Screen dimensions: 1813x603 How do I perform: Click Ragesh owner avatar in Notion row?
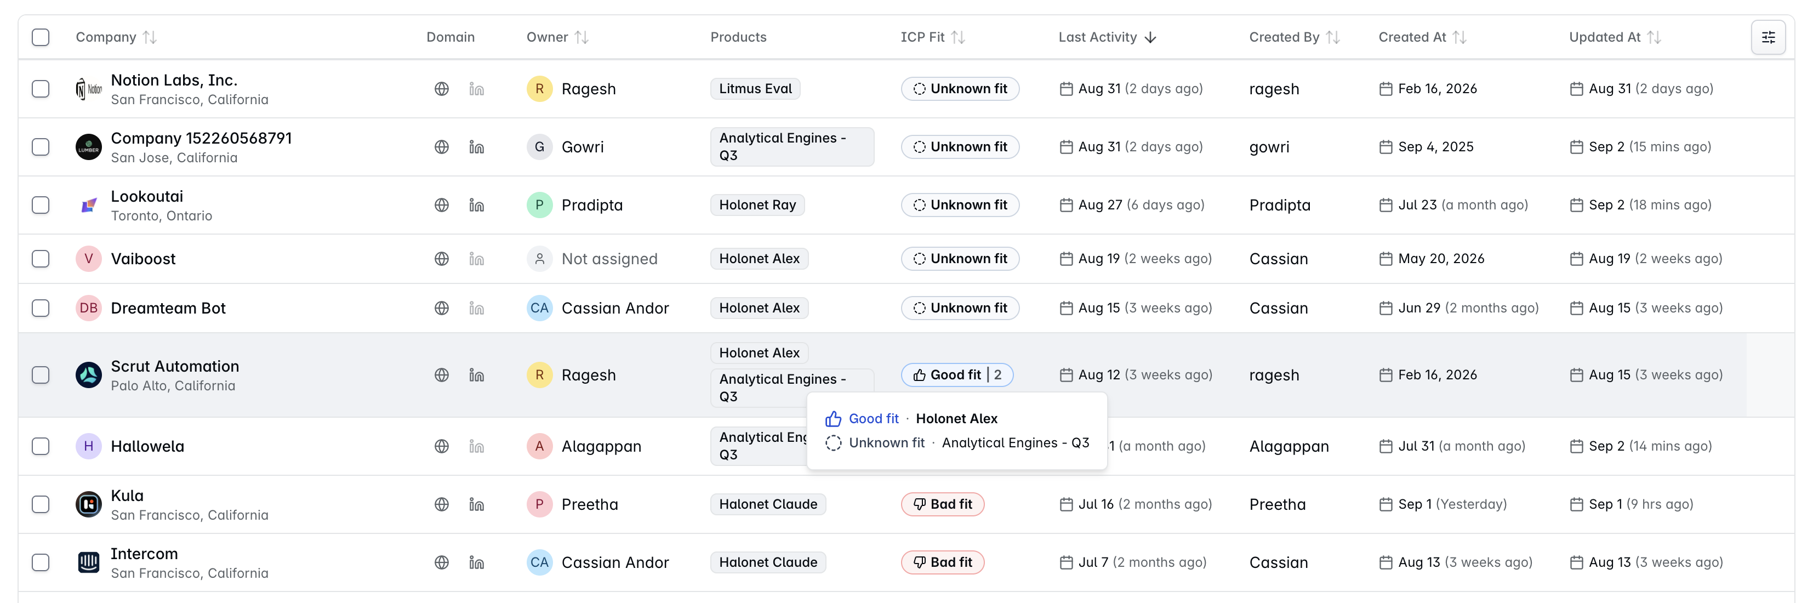(x=539, y=89)
